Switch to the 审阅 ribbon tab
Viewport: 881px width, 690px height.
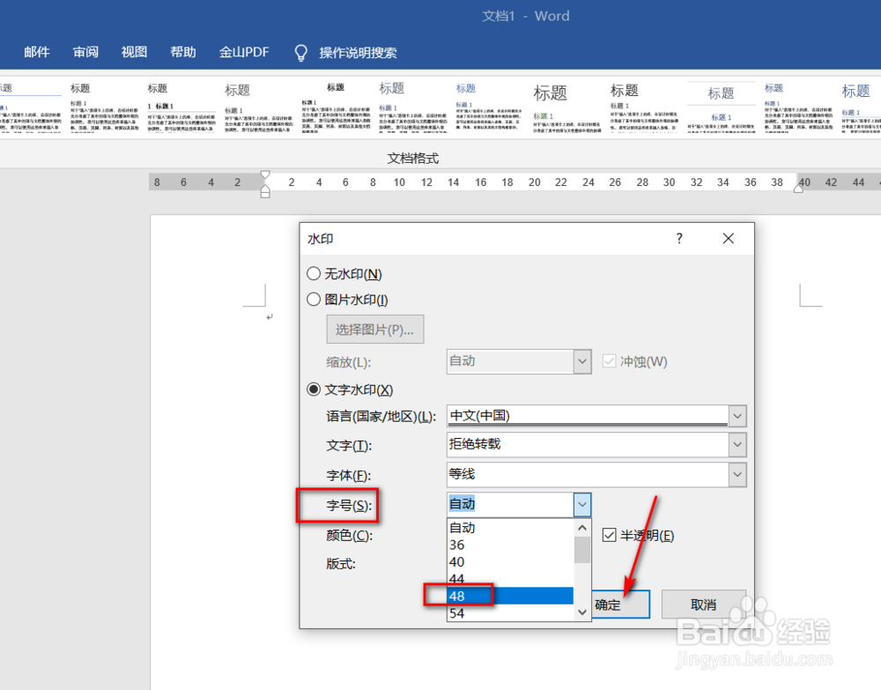point(85,52)
